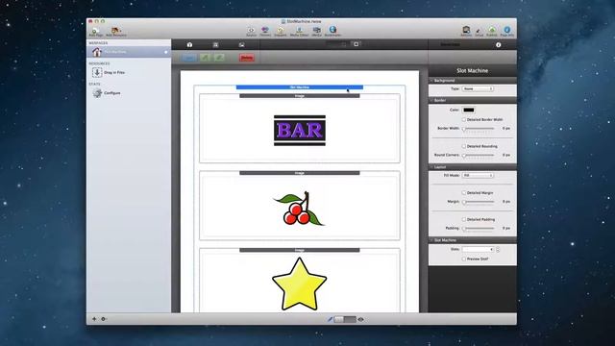The image size is (615, 346).
Task: Enable the Detailed Padding checkbox
Action: click(463, 220)
